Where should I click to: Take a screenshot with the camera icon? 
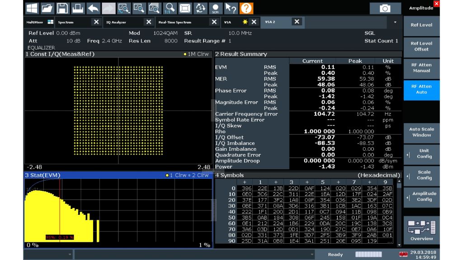click(385, 9)
